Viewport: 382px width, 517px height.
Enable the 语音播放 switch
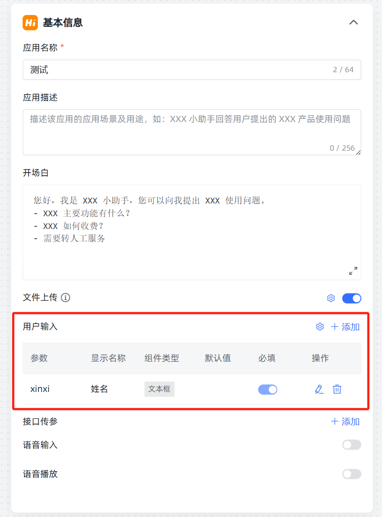click(x=352, y=474)
